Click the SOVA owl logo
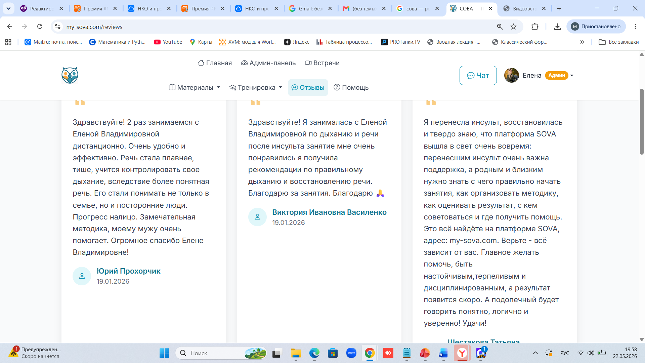This screenshot has height=363, width=645. [70, 75]
